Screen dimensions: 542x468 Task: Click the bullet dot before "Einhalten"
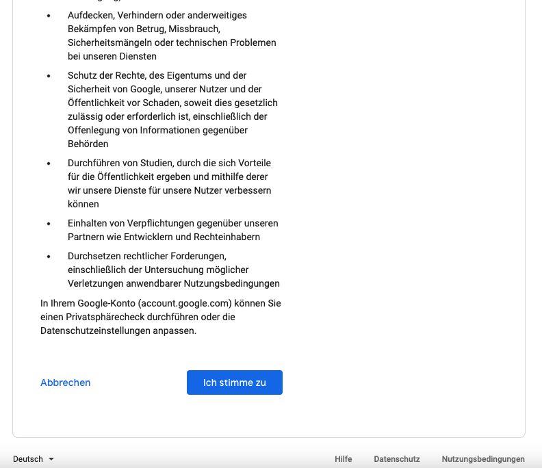[49, 224]
